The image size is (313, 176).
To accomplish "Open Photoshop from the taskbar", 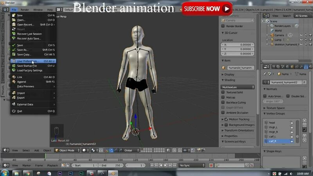I will click(x=70, y=173).
